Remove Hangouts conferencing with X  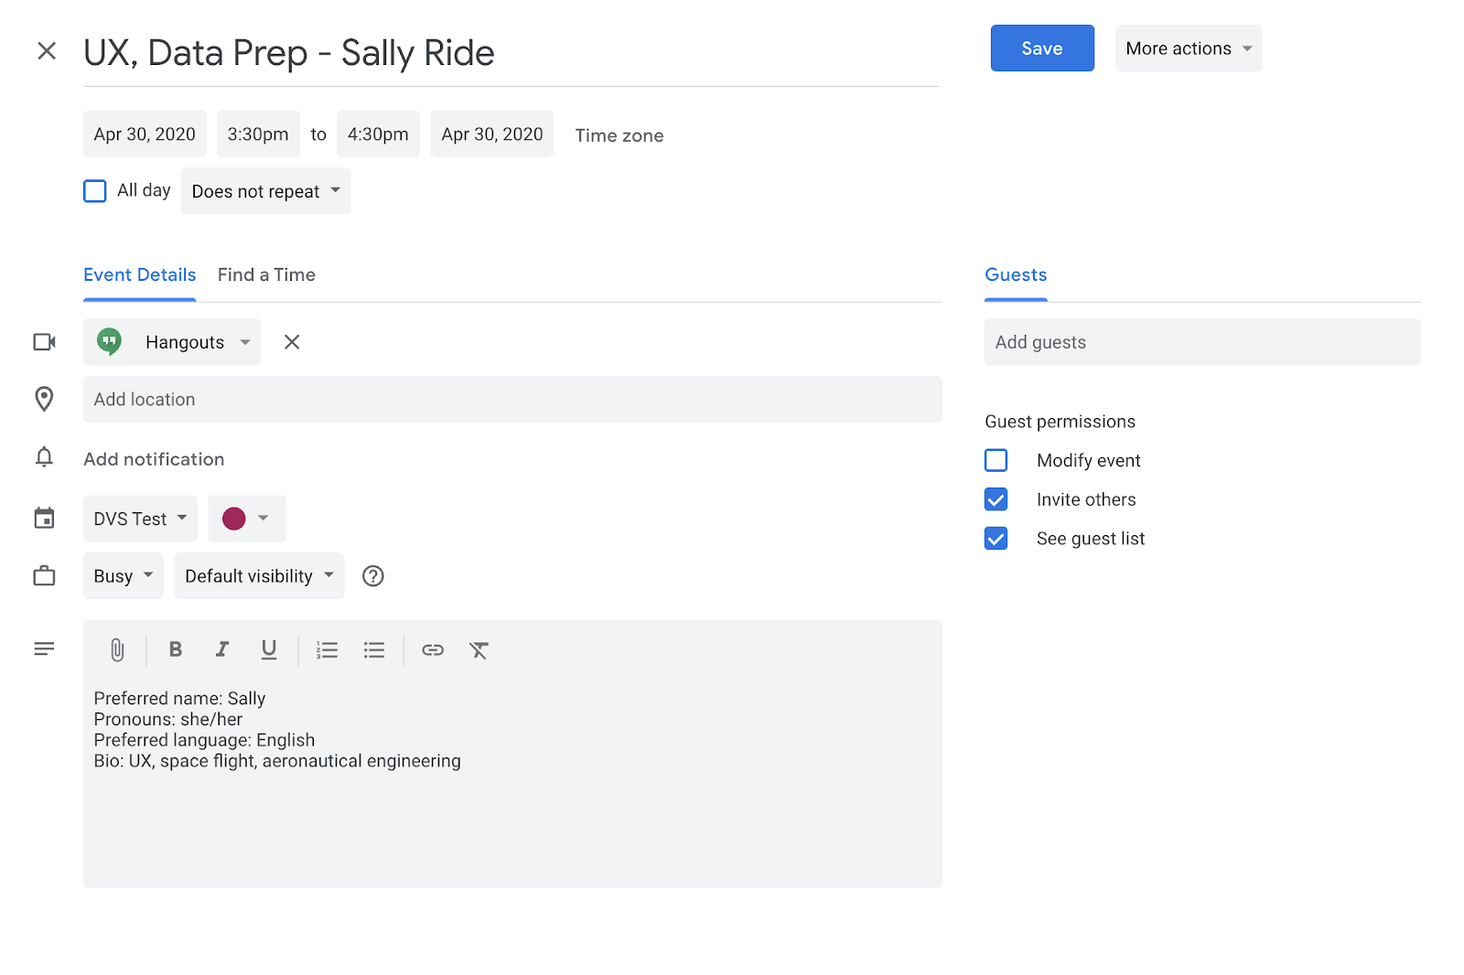292,342
